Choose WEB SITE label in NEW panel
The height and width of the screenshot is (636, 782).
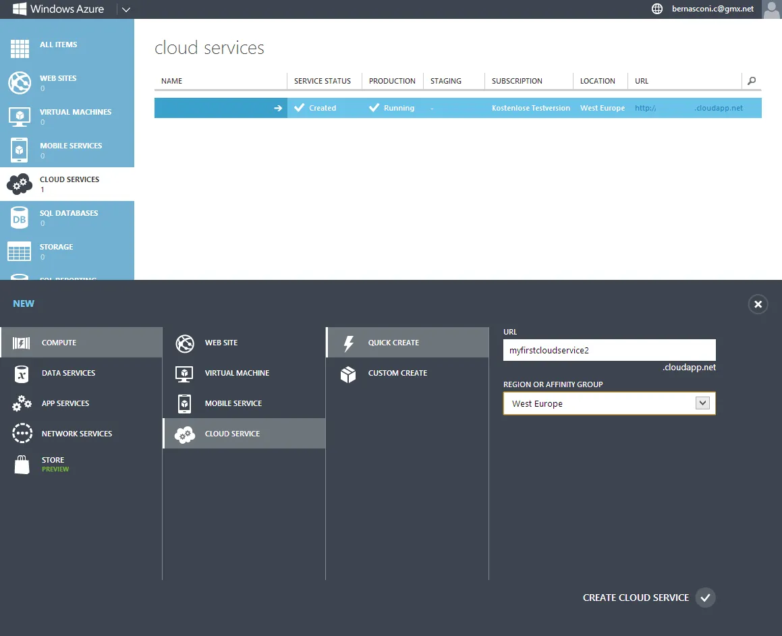click(x=221, y=343)
